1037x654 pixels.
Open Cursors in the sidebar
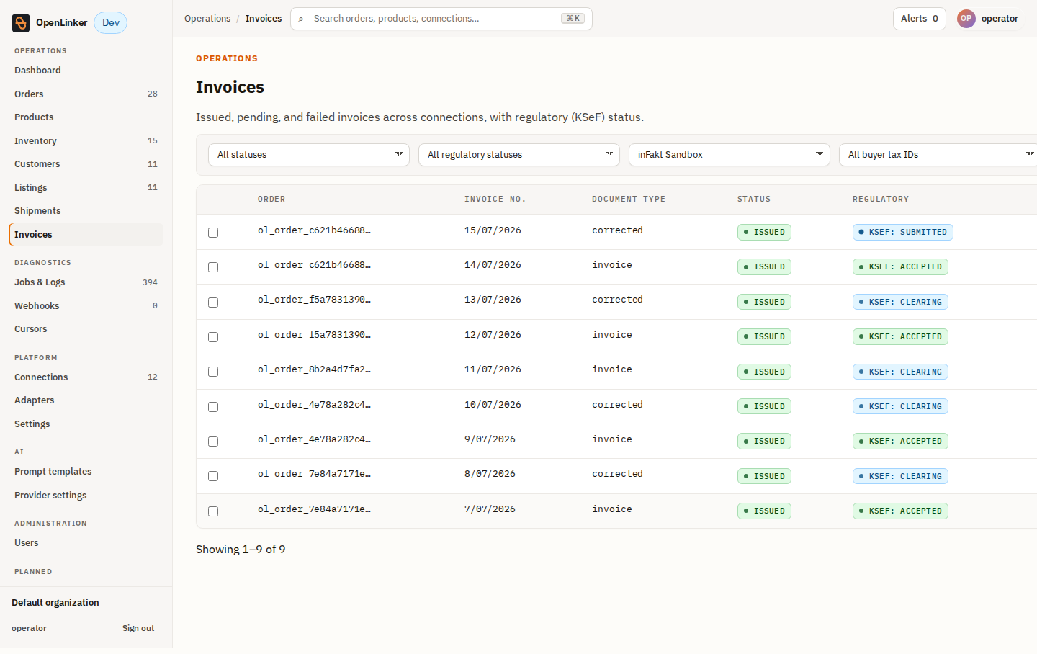pos(86,329)
